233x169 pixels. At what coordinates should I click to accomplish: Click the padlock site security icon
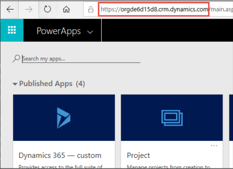[x=91, y=9]
